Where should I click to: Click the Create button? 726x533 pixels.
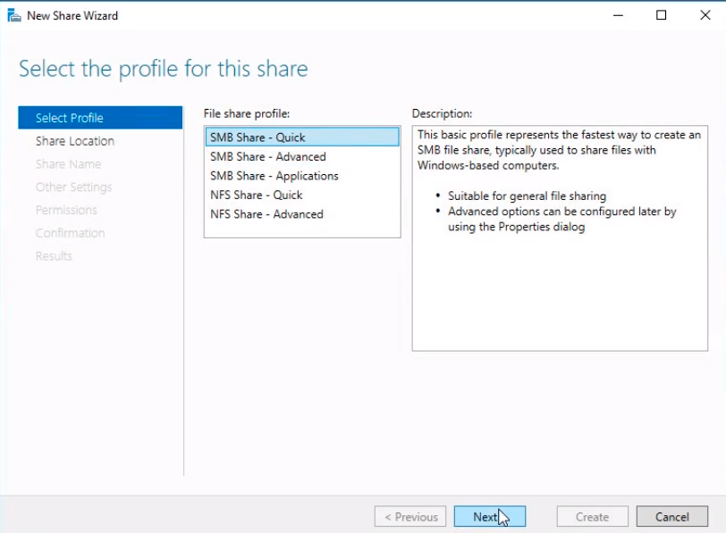point(592,516)
